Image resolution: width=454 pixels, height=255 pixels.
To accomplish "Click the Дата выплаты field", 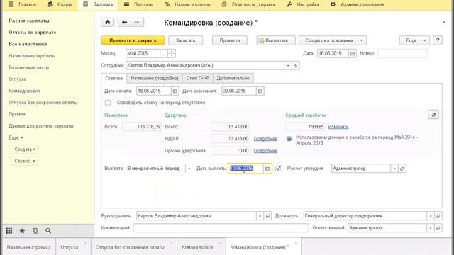I will click(246, 169).
